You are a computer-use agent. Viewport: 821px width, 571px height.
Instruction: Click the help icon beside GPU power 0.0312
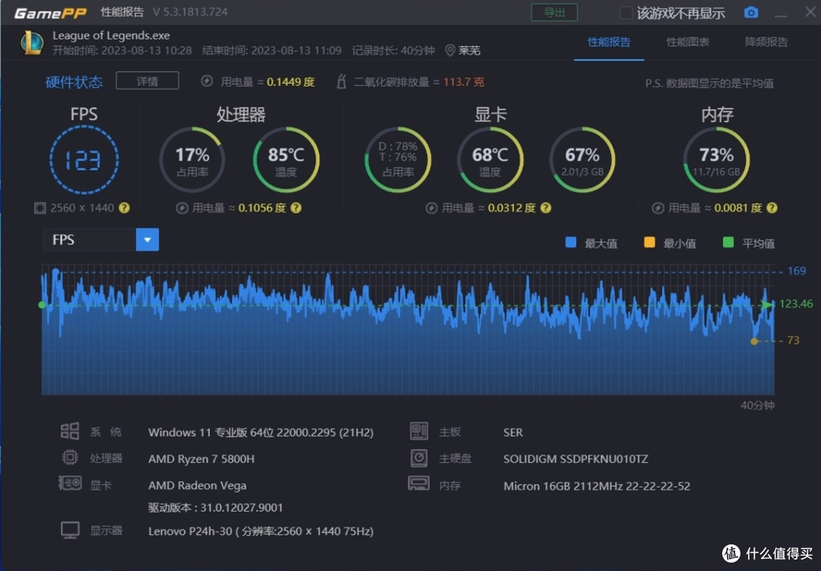point(546,208)
